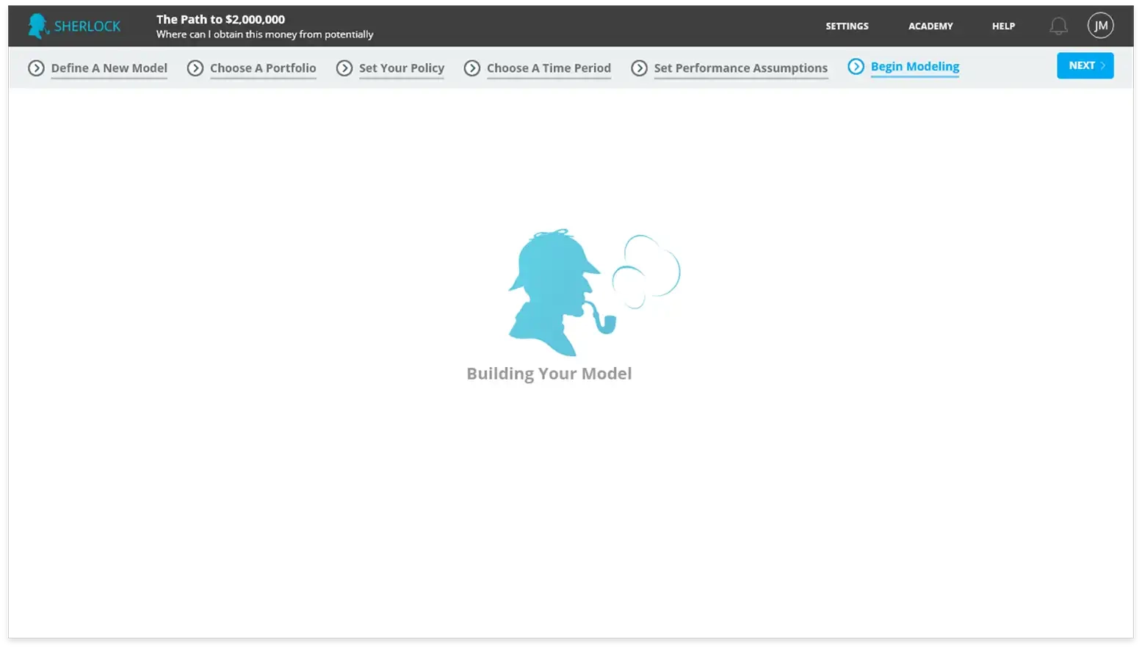Screen dimensions: 1142x649
Task: Open the Academy menu item
Action: click(930, 26)
